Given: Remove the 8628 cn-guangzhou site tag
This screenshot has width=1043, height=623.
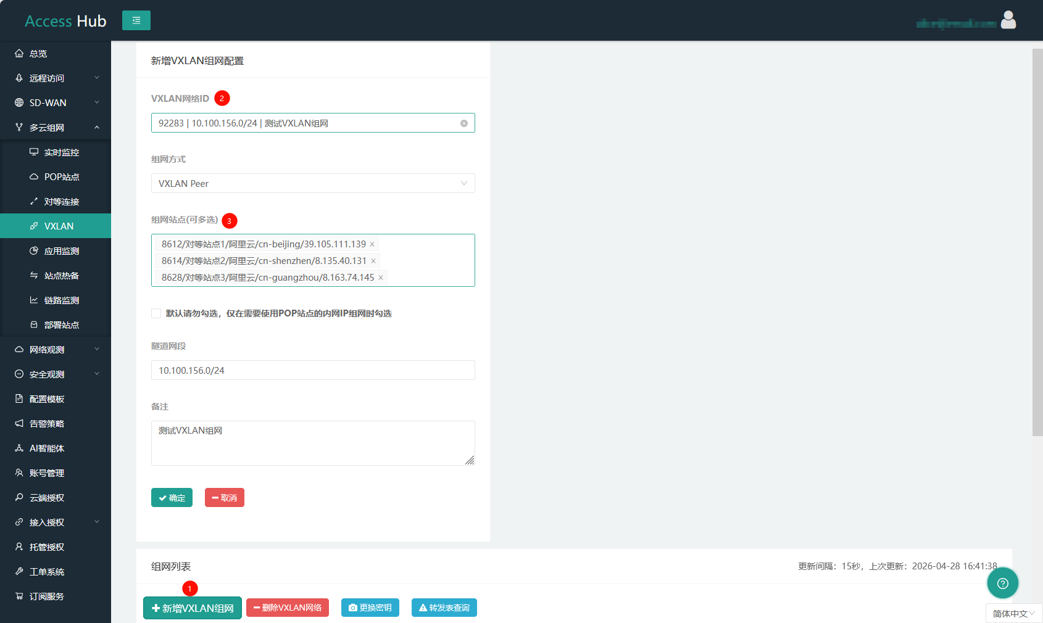Looking at the screenshot, I should click(x=381, y=278).
